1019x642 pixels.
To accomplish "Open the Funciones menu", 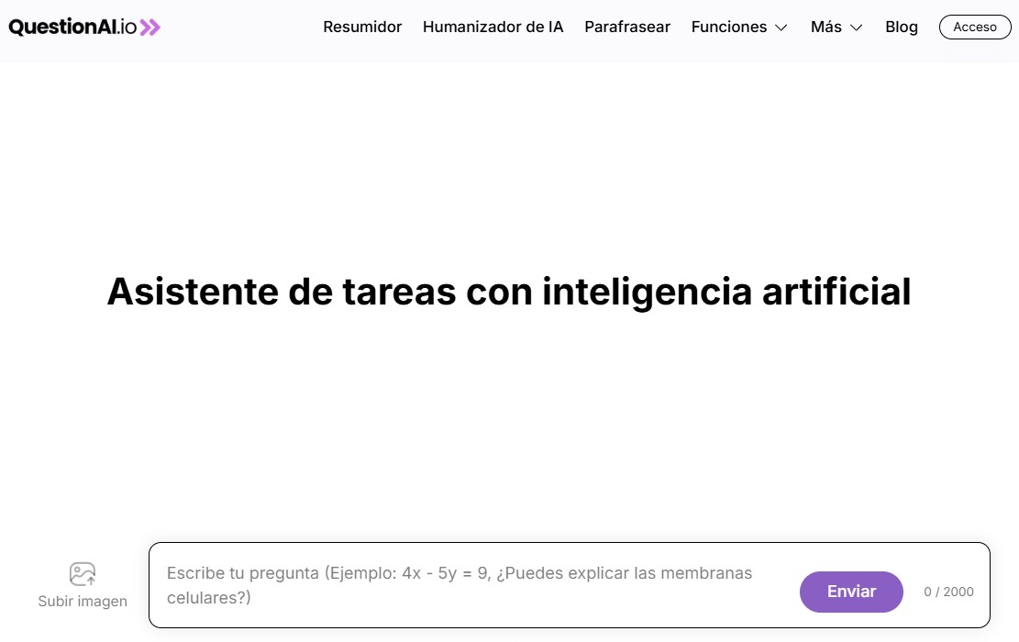I will [729, 27].
